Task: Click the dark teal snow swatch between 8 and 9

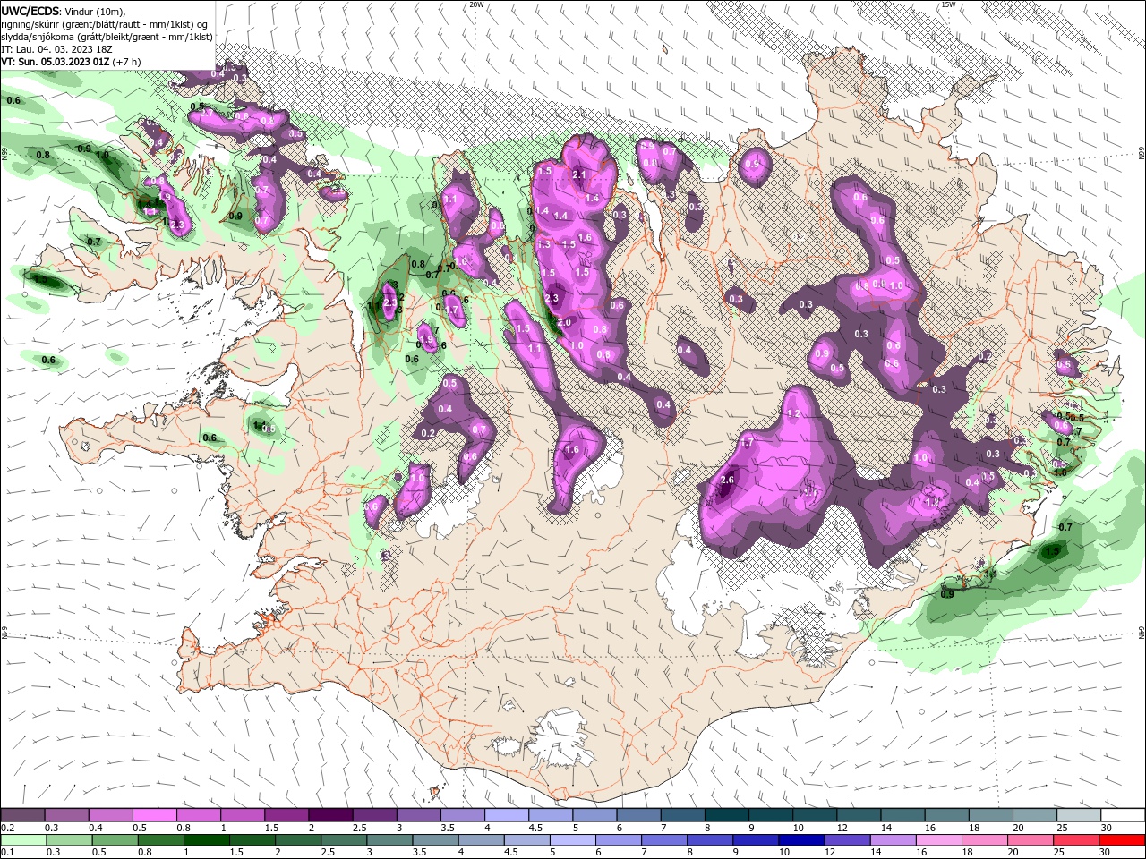Action: tap(726, 814)
